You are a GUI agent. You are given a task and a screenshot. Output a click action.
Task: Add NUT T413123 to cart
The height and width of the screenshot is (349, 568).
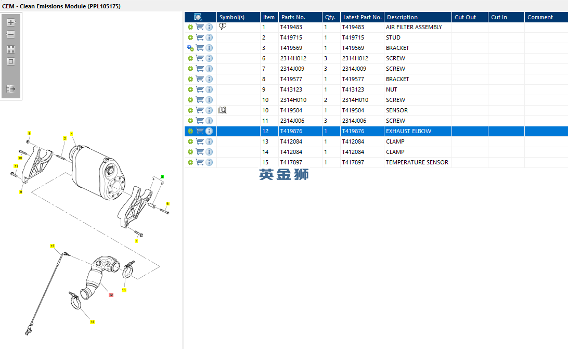tap(200, 89)
